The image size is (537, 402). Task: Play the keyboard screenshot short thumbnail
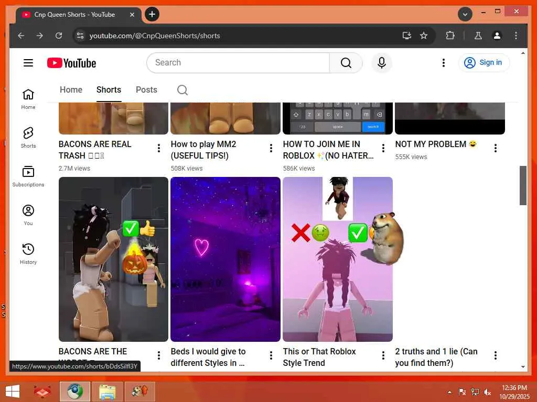tap(337, 118)
